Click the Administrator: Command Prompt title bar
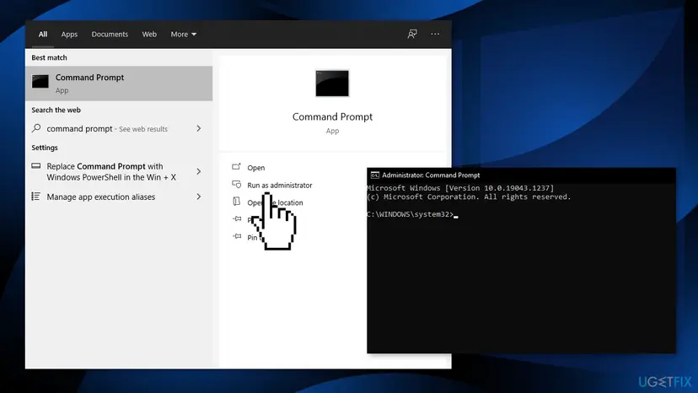Image resolution: width=698 pixels, height=393 pixels. (521, 175)
